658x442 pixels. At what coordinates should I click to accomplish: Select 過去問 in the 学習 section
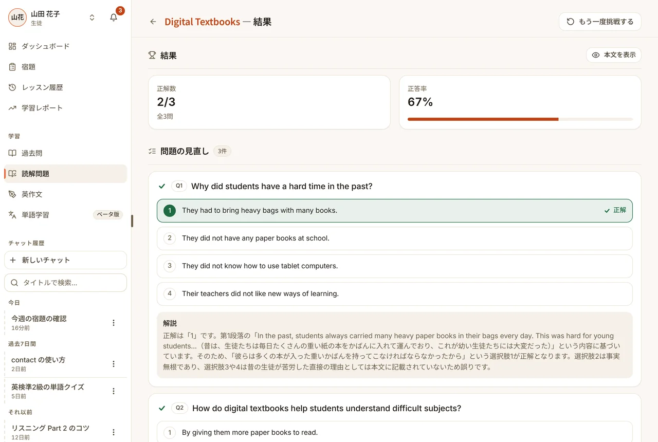[65, 153]
